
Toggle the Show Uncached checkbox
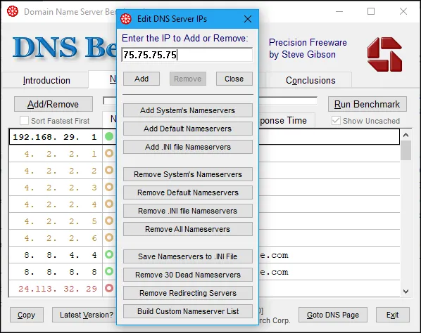[x=336, y=121]
